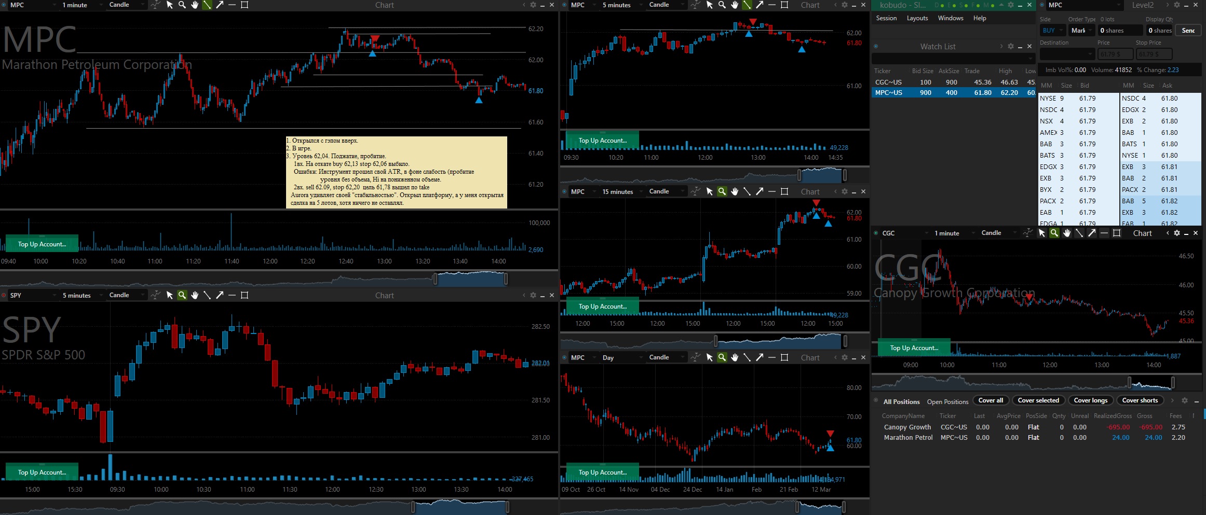The height and width of the screenshot is (515, 1206).
Task: Select CGC~US row in Watch List
Action: pyautogui.click(x=954, y=82)
